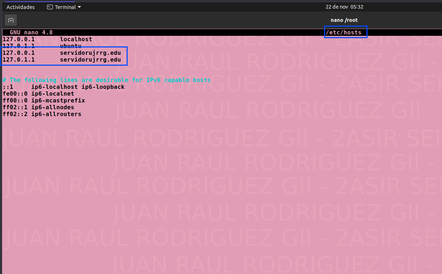The image size is (442, 274).
Task: Open the Terminal app menu dropdown
Action: click(x=65, y=7)
